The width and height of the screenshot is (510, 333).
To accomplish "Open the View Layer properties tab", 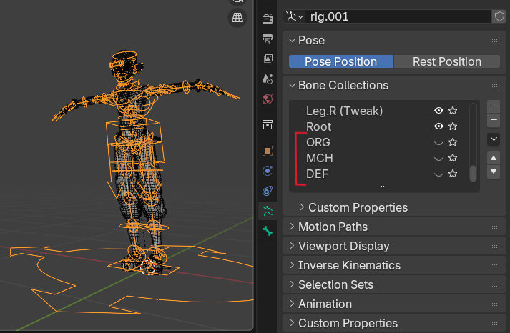I will (268, 59).
